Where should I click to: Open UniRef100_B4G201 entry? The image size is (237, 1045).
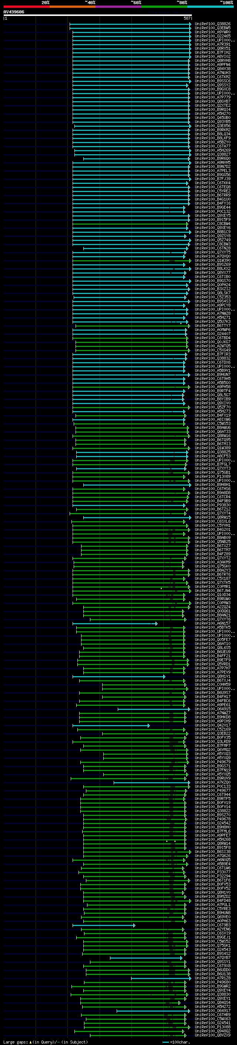pyautogui.click(x=213, y=529)
